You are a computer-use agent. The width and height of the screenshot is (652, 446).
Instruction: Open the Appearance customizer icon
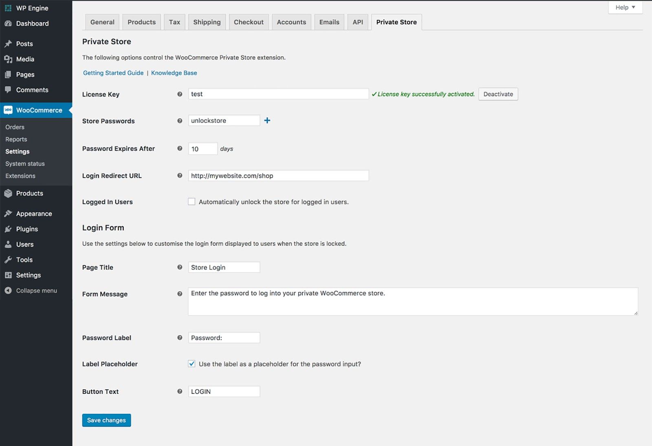click(9, 213)
